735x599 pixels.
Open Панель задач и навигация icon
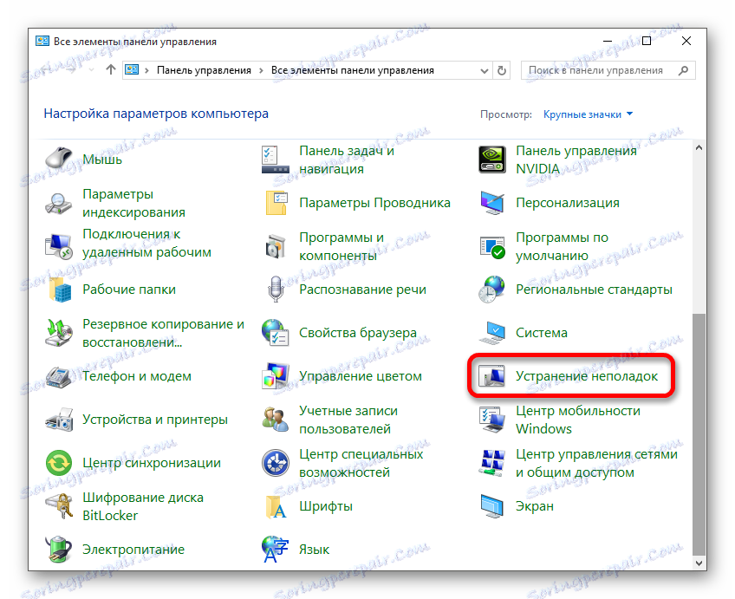coord(275,160)
